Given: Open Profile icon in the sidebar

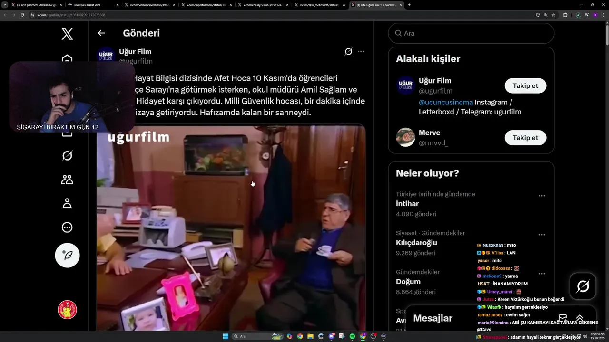Looking at the screenshot, I should click(x=67, y=203).
